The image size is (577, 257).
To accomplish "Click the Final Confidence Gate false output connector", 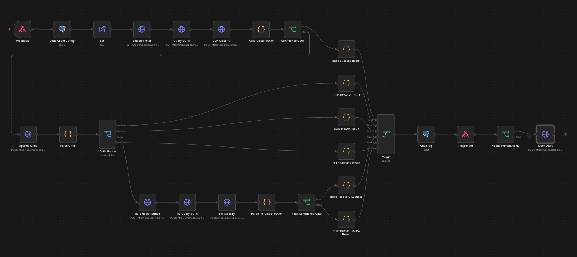I will (x=315, y=205).
